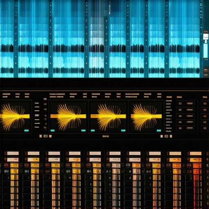
Task: Click the right cyan button in the second scope display
Action: point(83,131)
